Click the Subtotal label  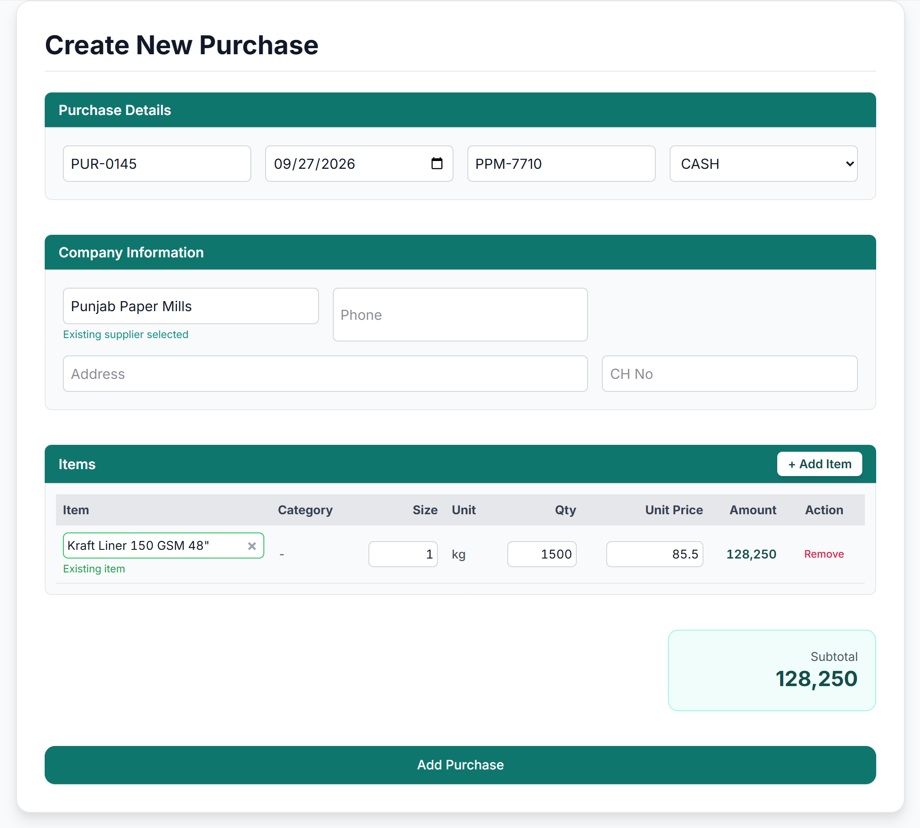pos(834,657)
